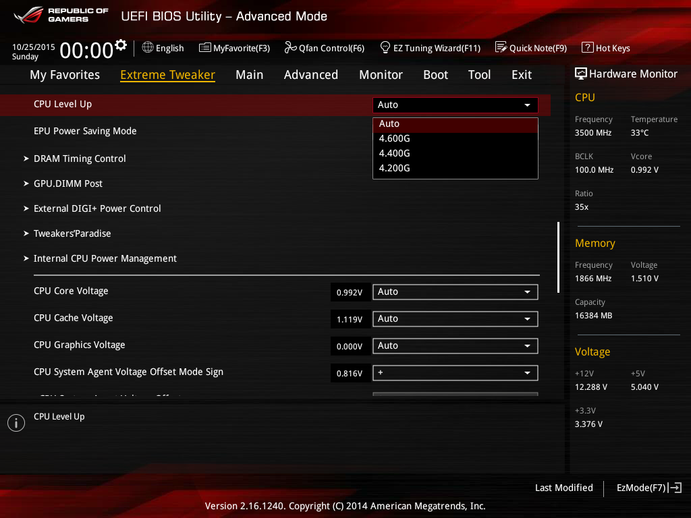
Task: Open CPU Core Voltage dropdown
Action: (455, 292)
